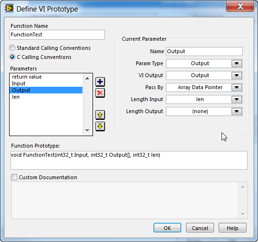Click into the Function Name field

pyautogui.click(x=57, y=35)
